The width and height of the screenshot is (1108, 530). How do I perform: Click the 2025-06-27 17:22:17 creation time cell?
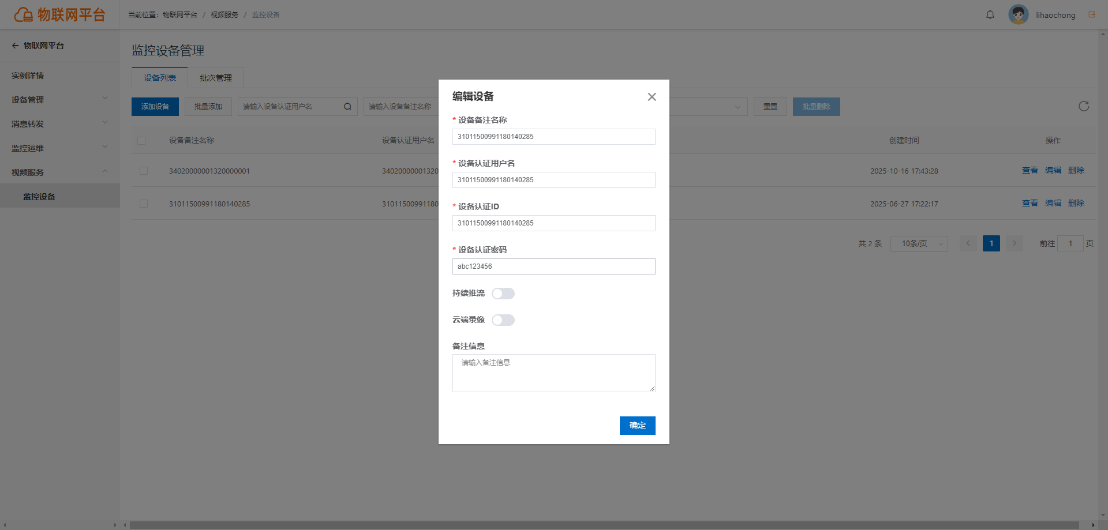(904, 204)
